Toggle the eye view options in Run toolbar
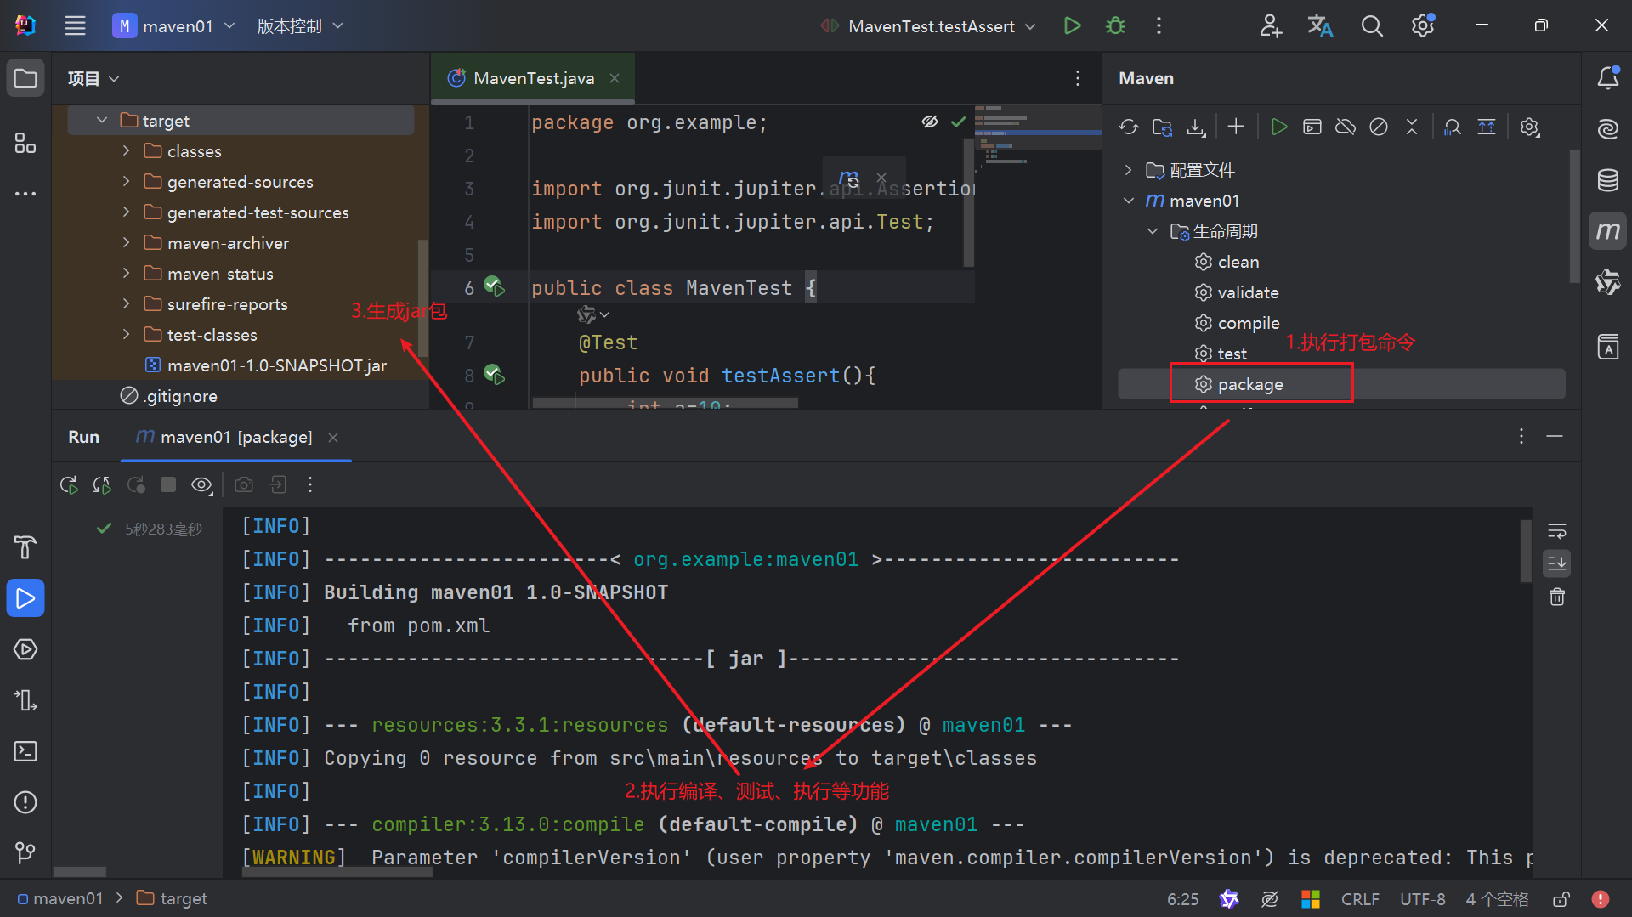 (201, 484)
